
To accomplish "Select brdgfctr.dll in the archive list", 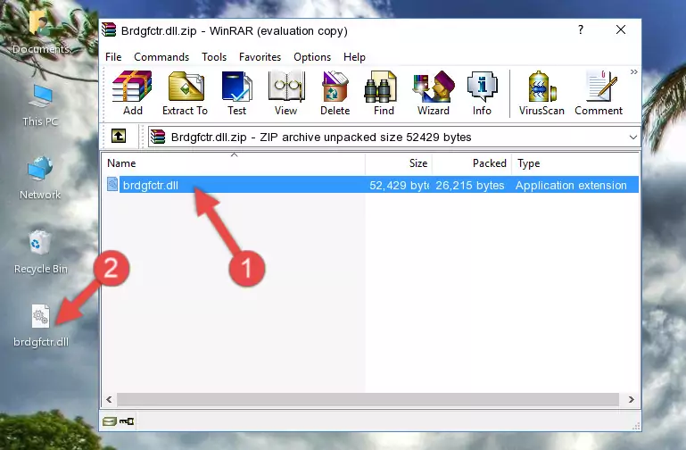I will coord(151,185).
